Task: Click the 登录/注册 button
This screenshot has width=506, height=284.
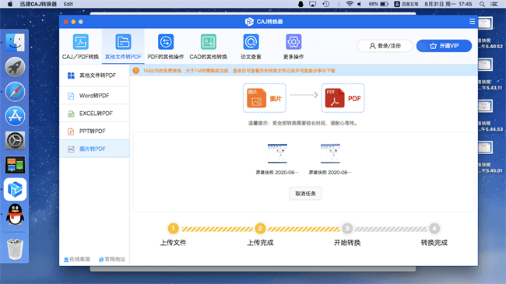Action: point(385,46)
